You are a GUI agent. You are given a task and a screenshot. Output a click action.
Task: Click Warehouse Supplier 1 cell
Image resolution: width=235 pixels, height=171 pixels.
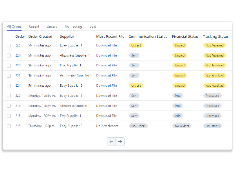click(76, 75)
